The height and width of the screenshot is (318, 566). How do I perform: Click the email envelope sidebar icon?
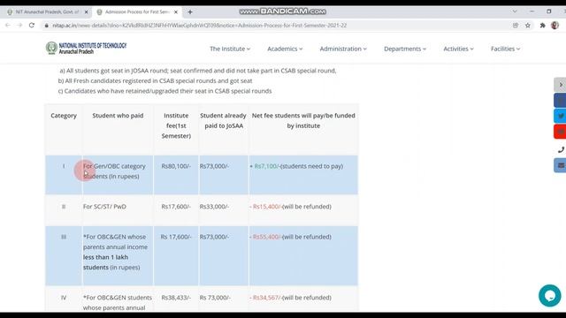pos(560,165)
